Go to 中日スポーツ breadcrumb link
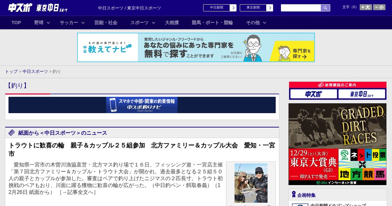This screenshot has height=206, width=392. click(35, 71)
